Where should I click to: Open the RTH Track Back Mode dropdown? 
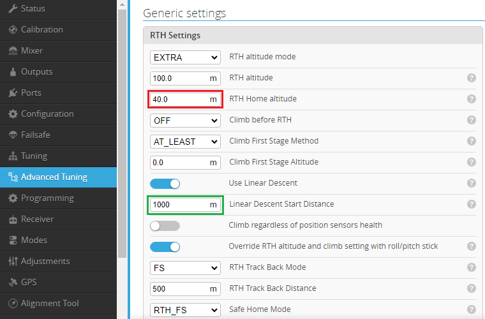(185, 268)
